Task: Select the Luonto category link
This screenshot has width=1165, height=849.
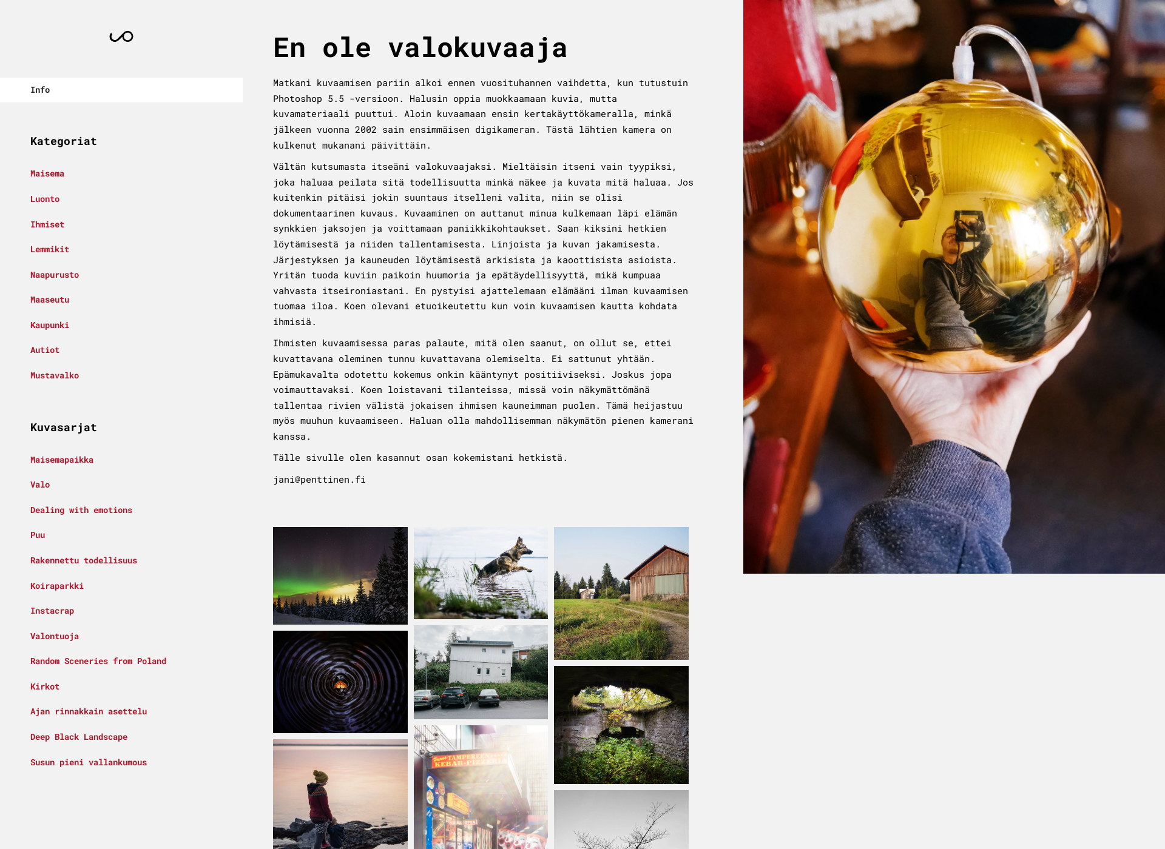Action: tap(46, 198)
